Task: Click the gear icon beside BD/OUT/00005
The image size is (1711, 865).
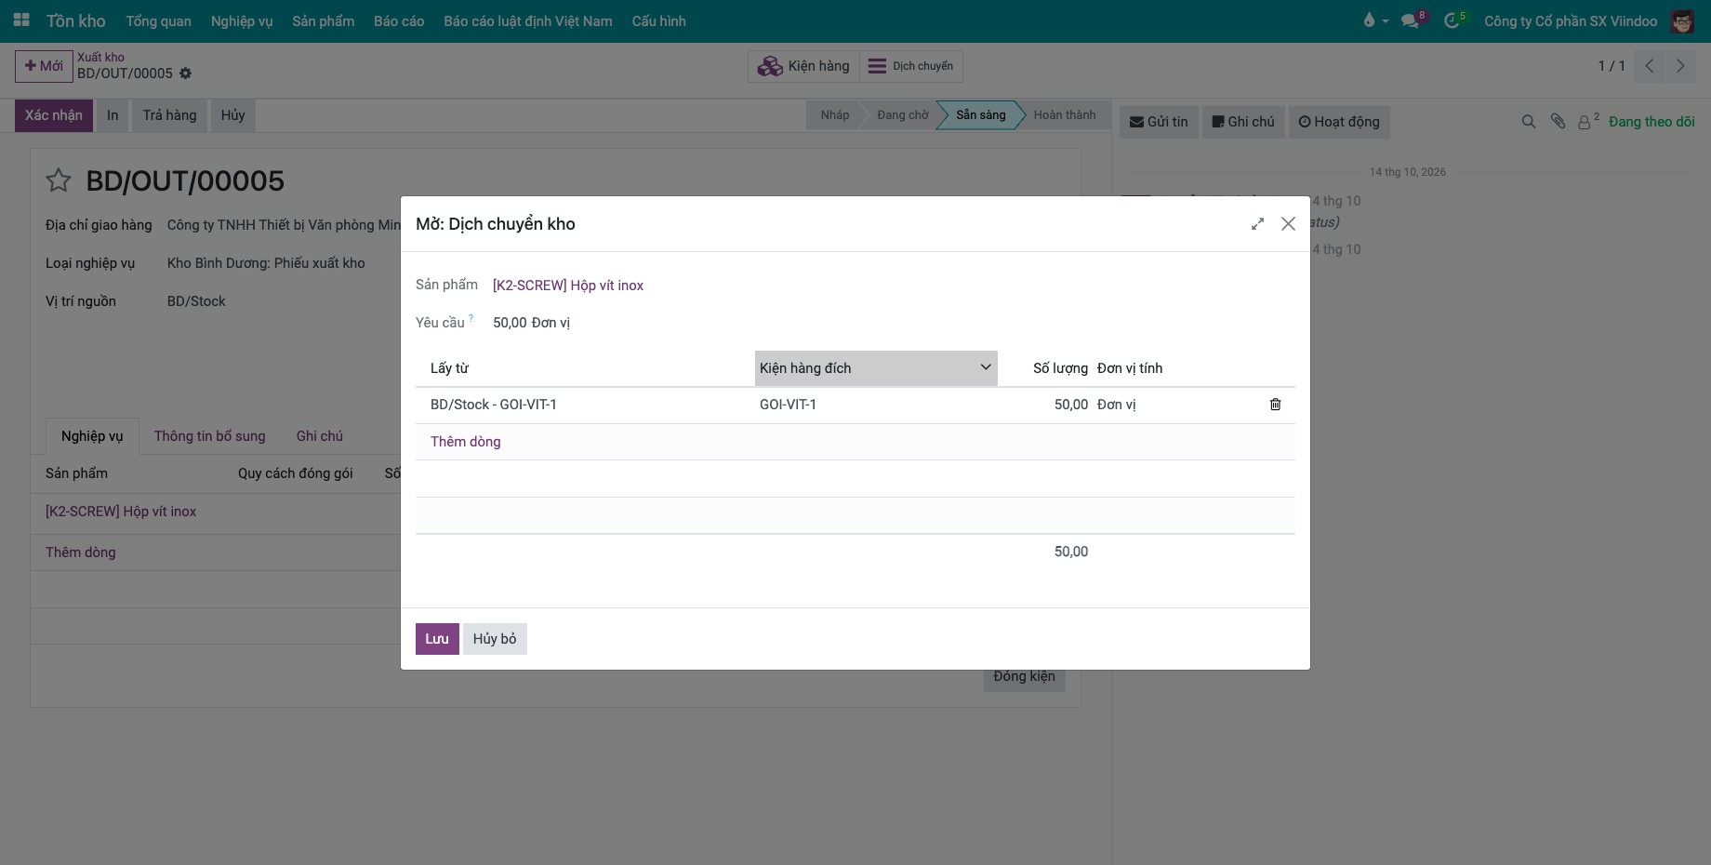Action: click(185, 73)
